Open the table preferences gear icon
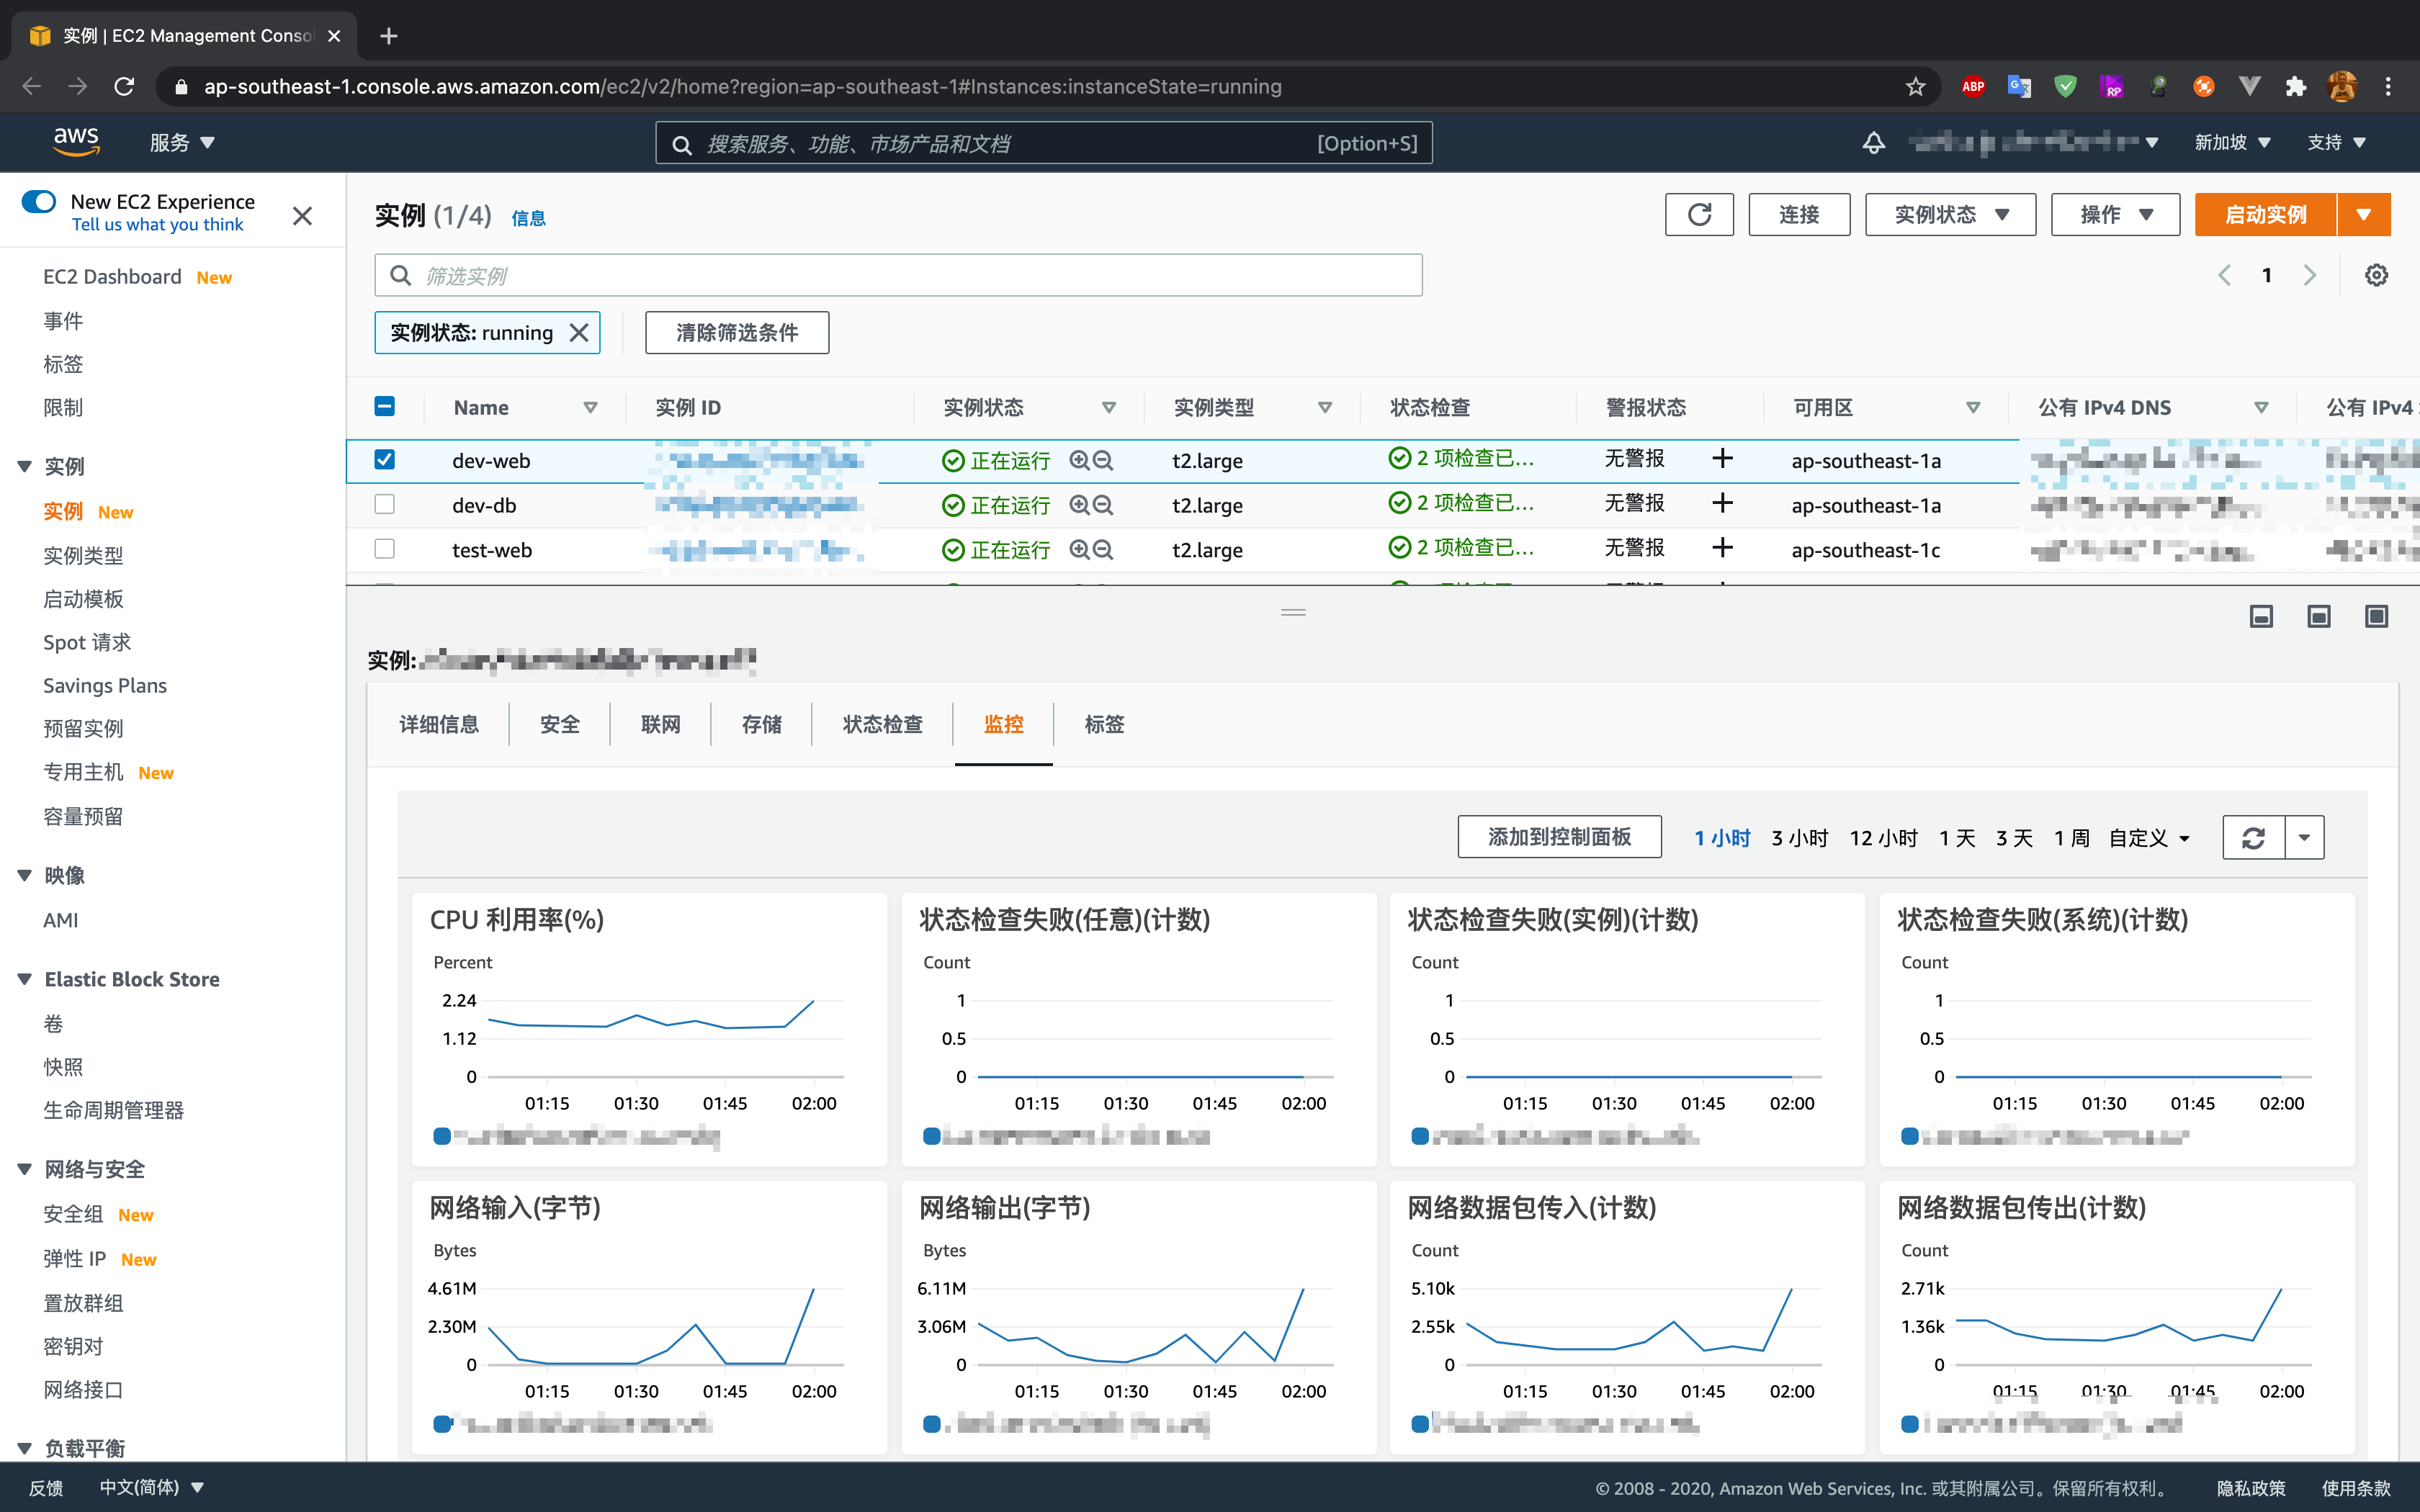The width and height of the screenshot is (2420, 1512). [2377, 274]
